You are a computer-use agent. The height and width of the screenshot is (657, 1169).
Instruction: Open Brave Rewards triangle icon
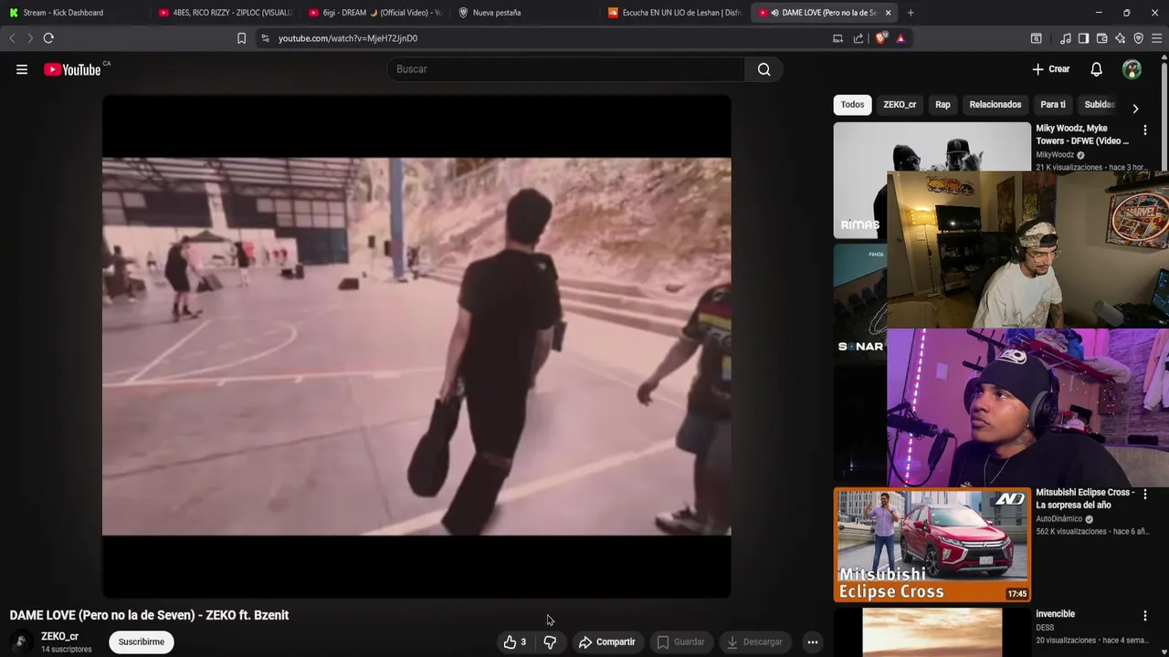900,38
